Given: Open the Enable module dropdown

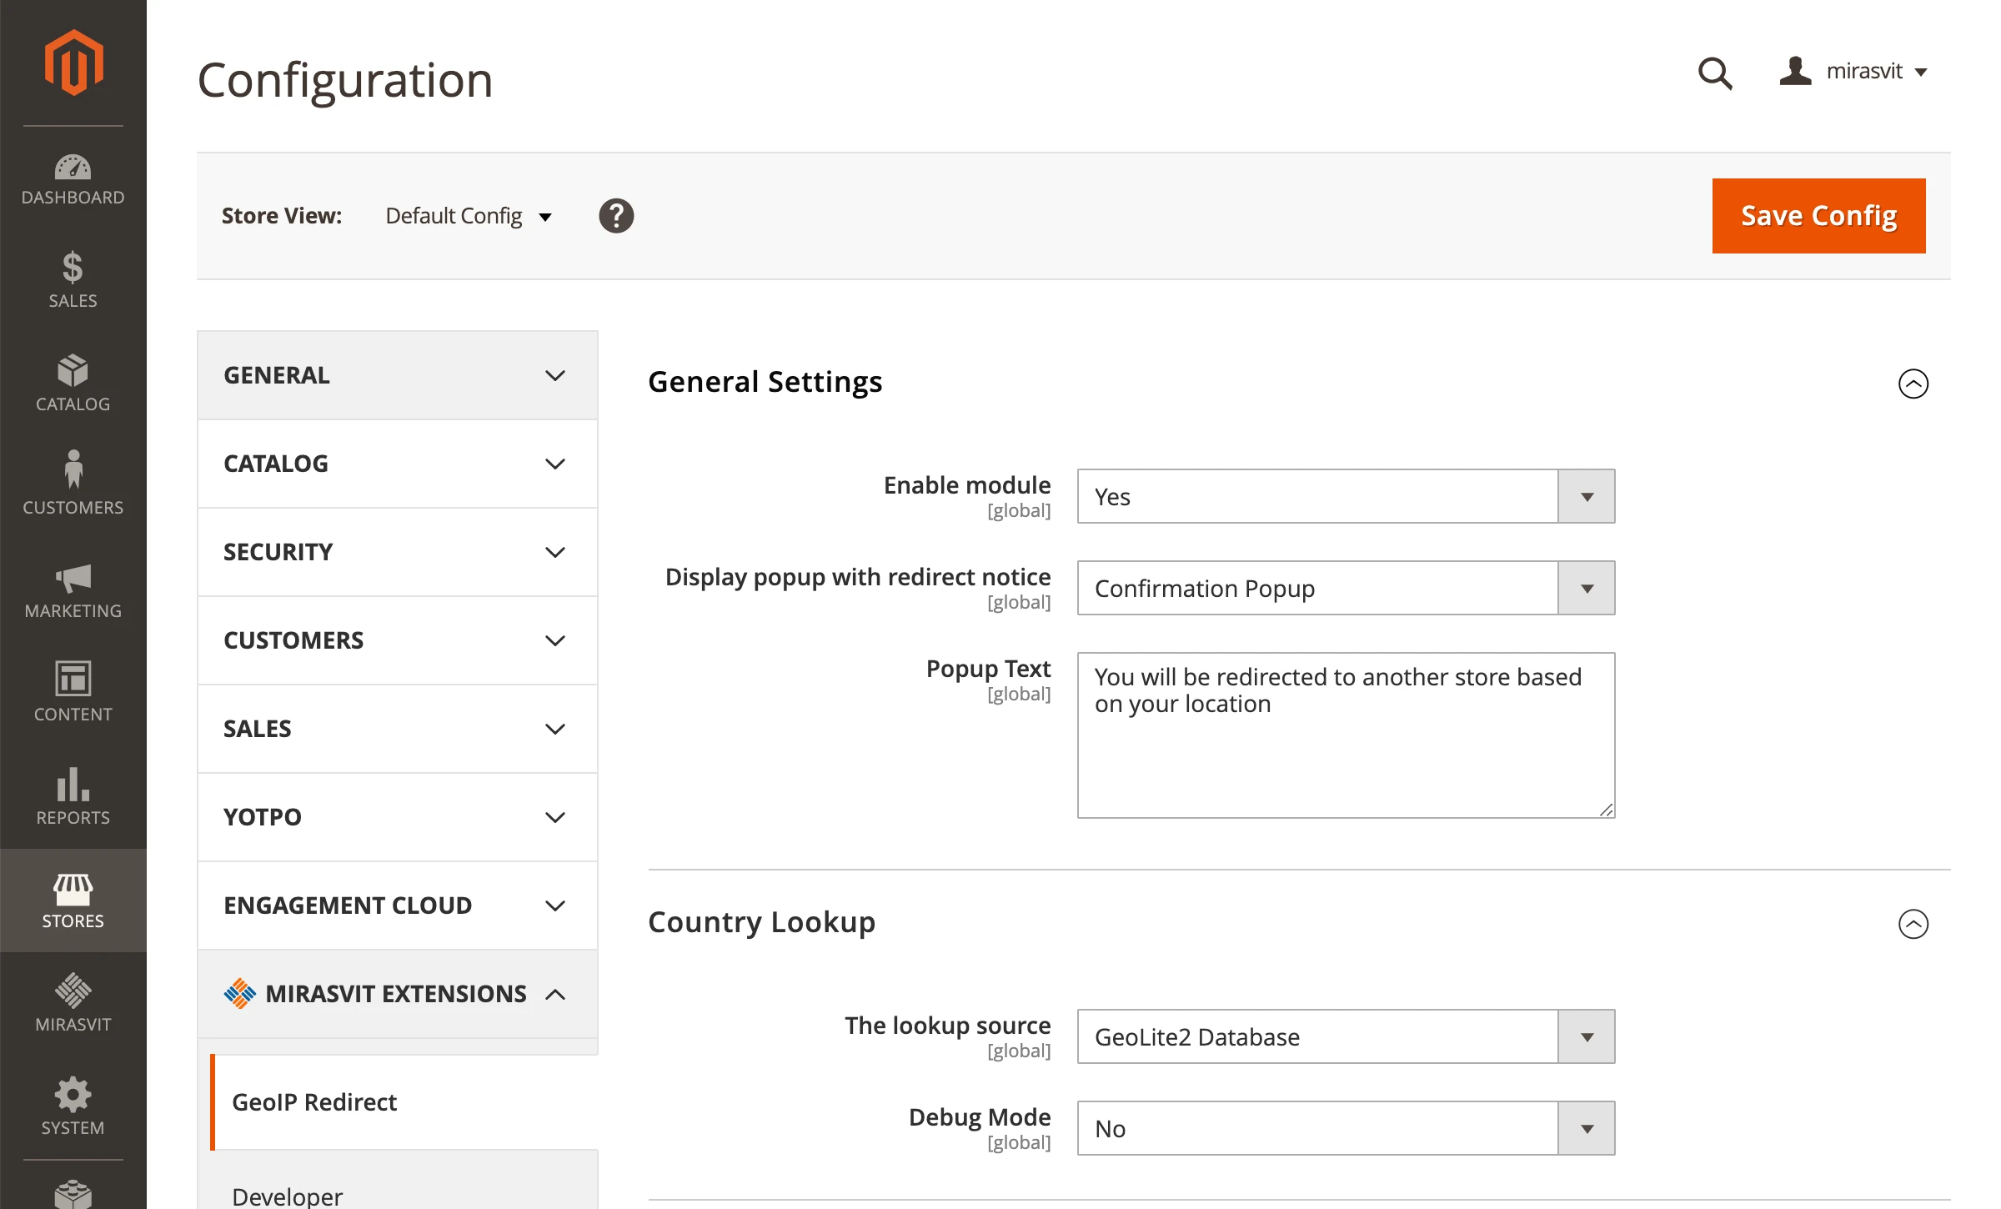Looking at the screenshot, I should point(1346,497).
